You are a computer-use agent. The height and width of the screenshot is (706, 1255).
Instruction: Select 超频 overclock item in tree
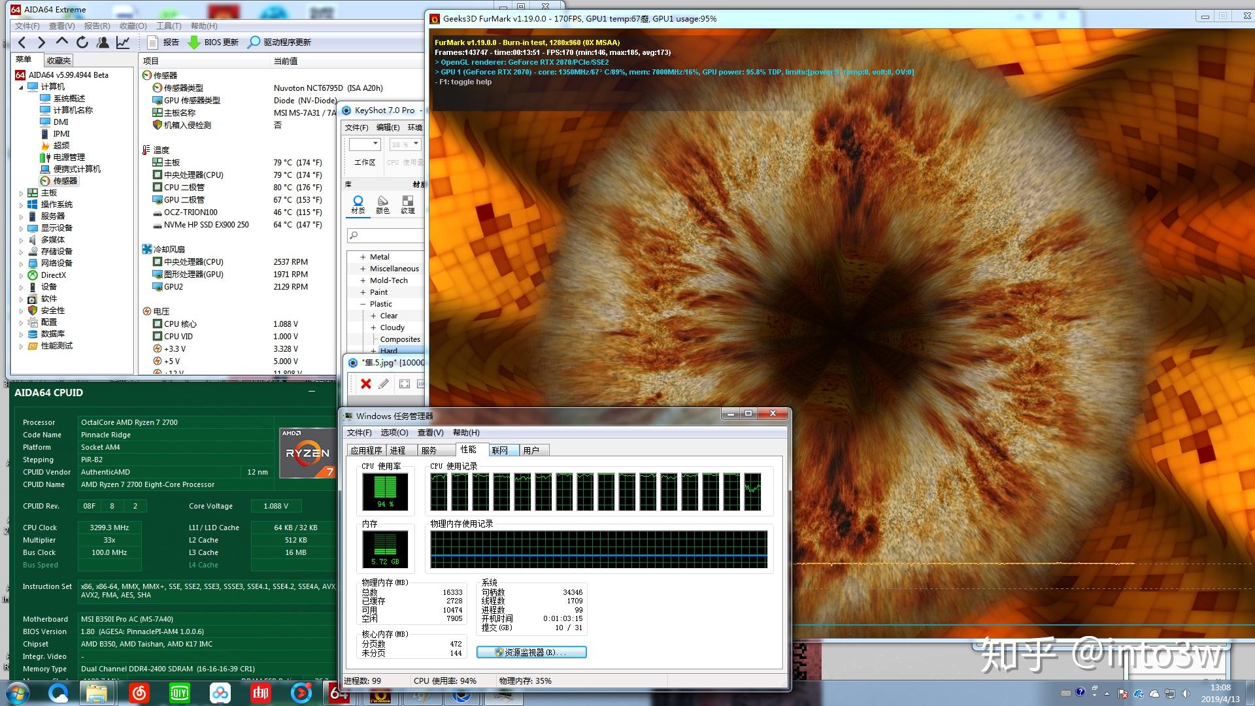[x=61, y=146]
